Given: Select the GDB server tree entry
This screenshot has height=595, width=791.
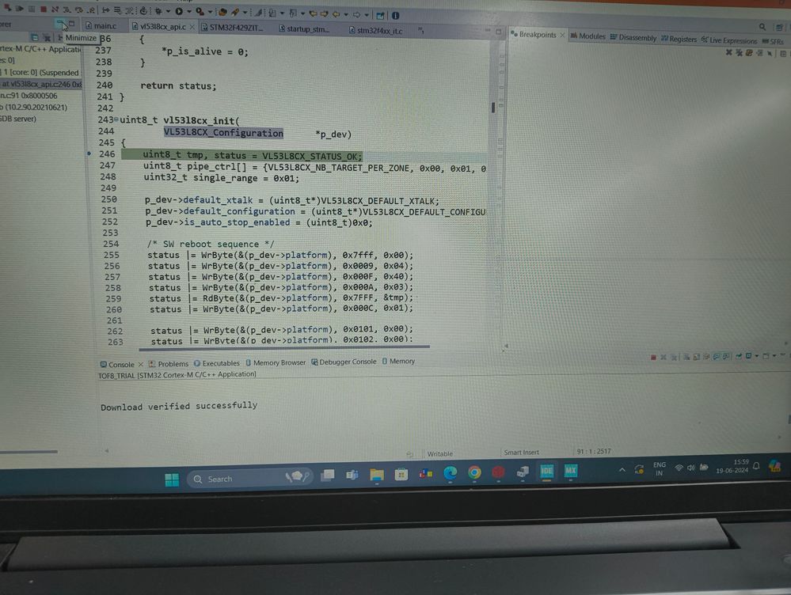Looking at the screenshot, I should click(18, 119).
